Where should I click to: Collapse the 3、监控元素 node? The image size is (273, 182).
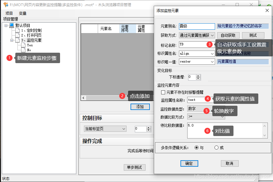tap(12, 40)
